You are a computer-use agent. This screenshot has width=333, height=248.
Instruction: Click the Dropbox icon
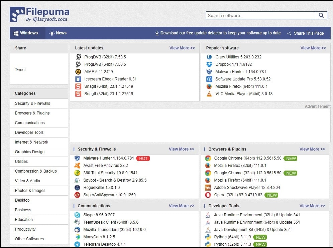point(209,64)
